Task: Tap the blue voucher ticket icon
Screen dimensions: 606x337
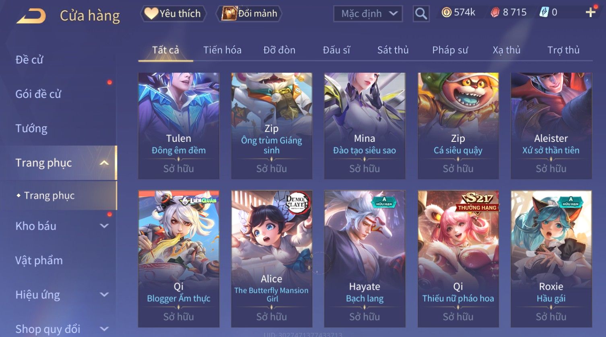Action: [544, 13]
